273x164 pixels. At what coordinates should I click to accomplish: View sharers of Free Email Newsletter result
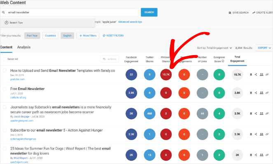click(x=261, y=93)
